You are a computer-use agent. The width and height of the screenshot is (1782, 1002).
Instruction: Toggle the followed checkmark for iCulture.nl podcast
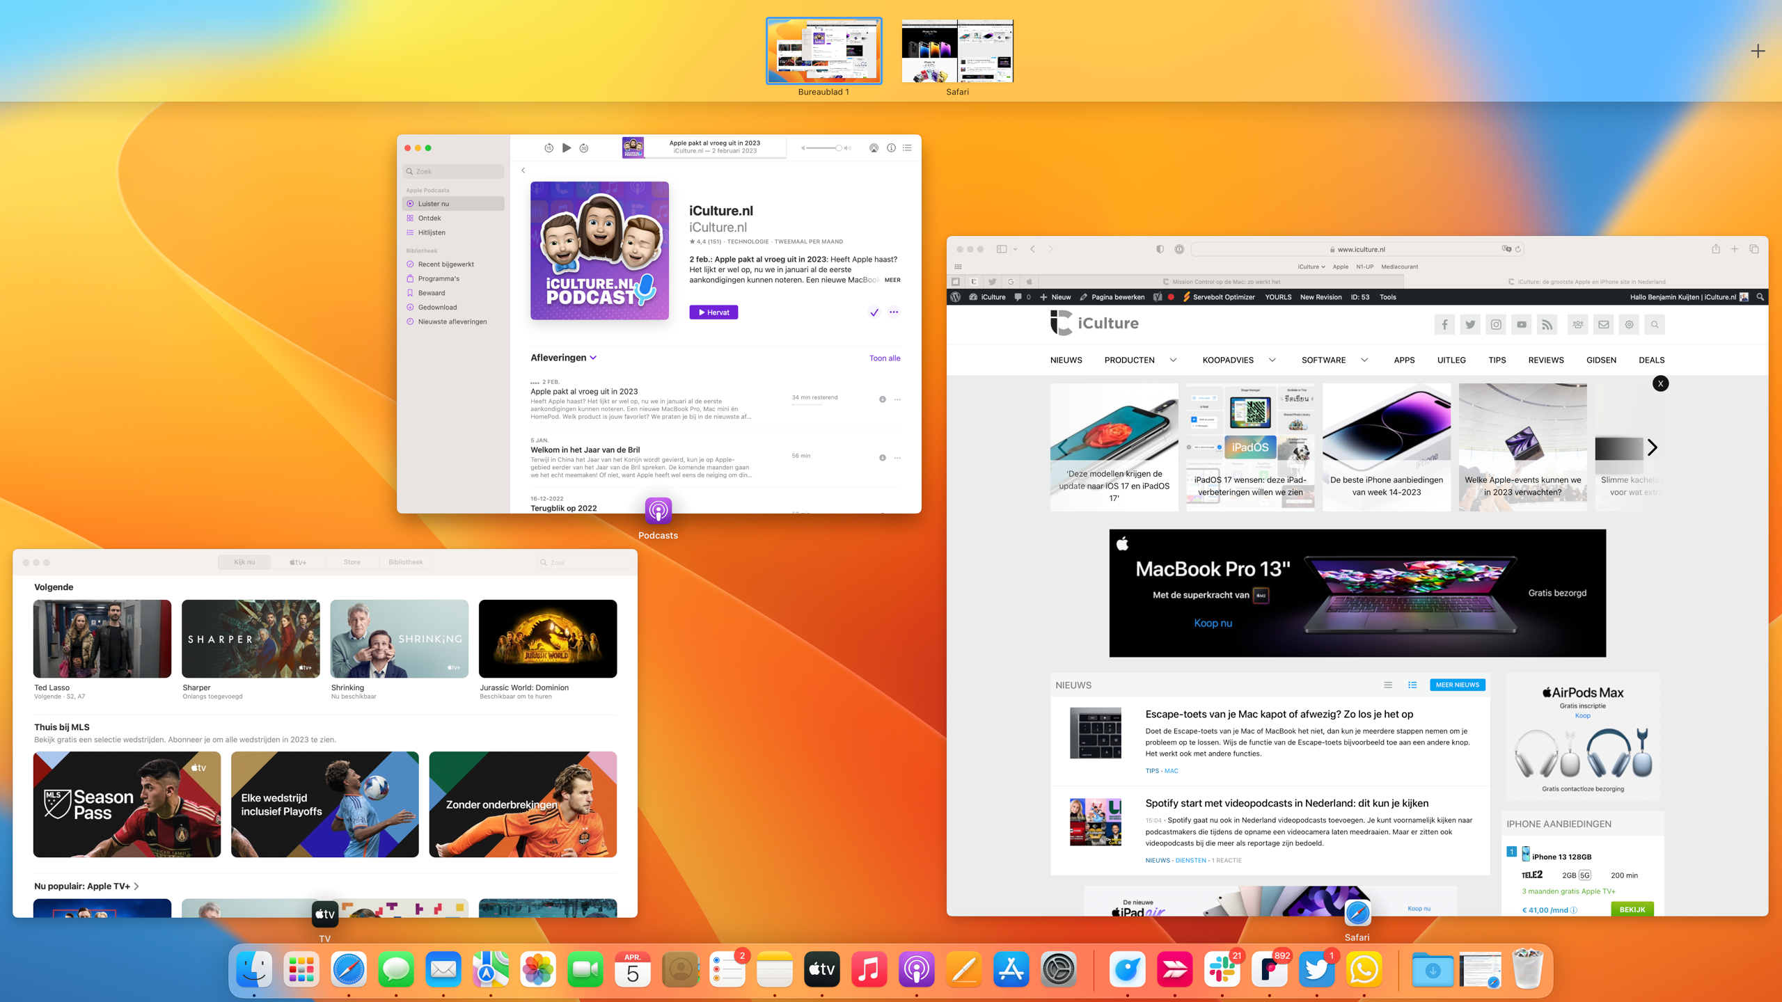(874, 312)
